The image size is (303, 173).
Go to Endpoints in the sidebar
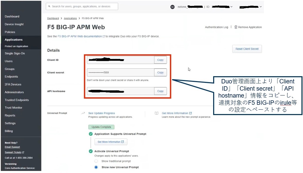pyautogui.click(x=11, y=76)
